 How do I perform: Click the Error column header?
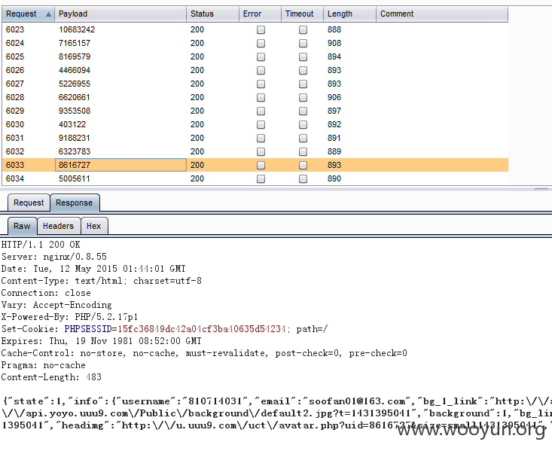point(260,14)
